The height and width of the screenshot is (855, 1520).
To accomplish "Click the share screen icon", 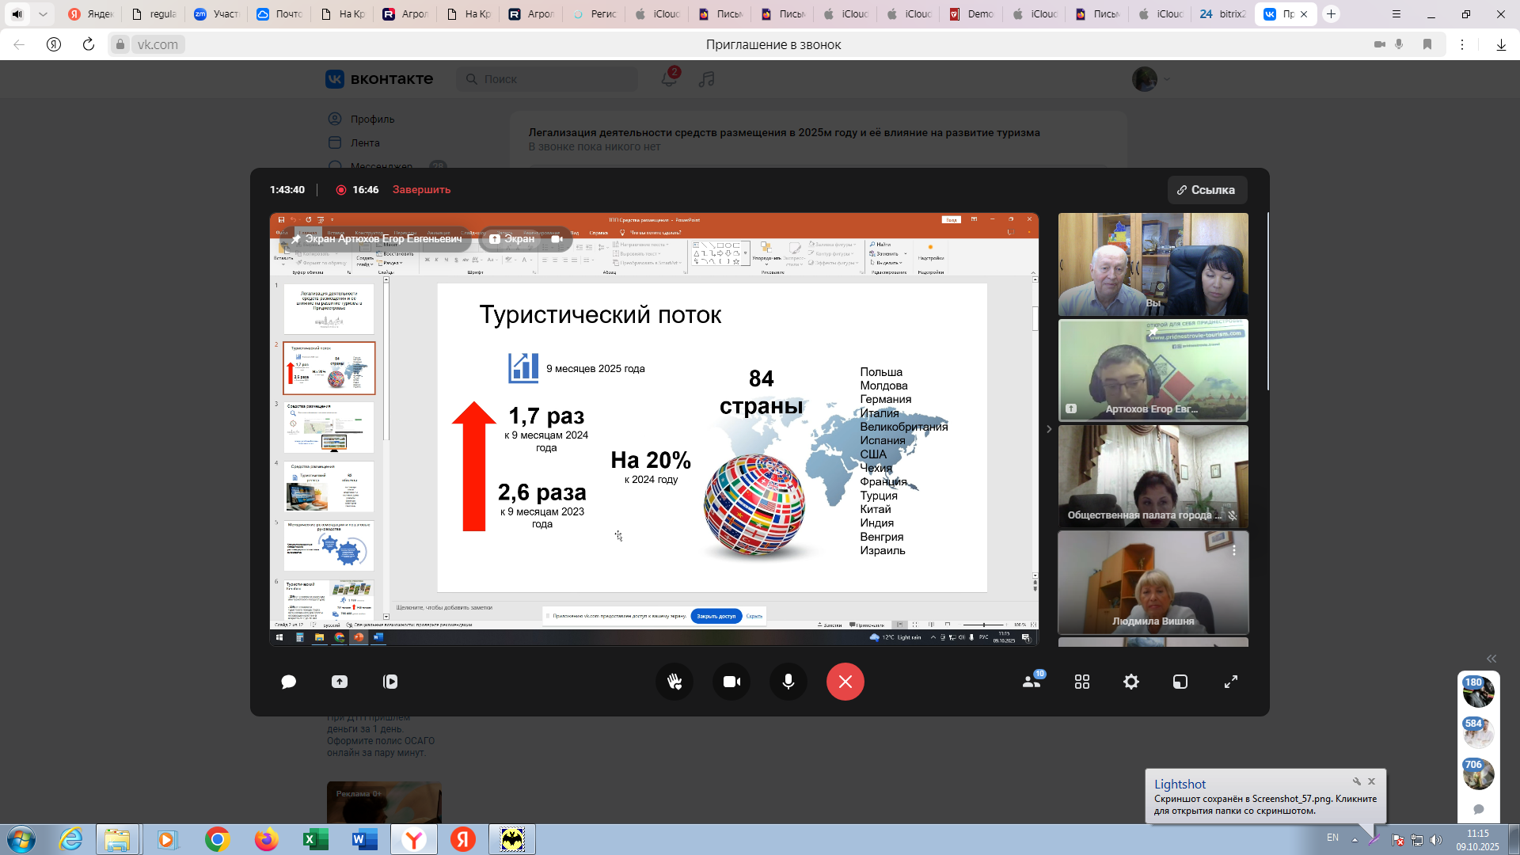I will [340, 682].
